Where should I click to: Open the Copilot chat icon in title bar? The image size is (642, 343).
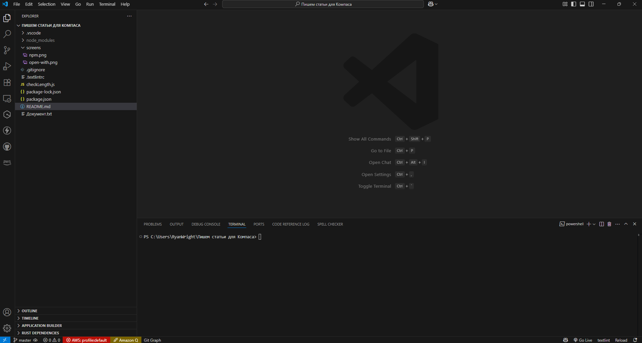431,4
